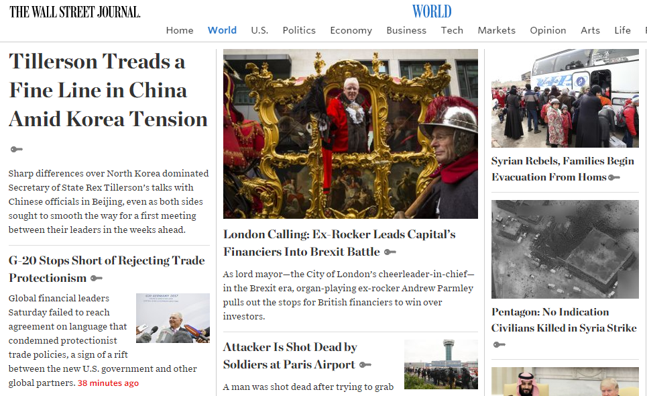
Task: Go to the Economy section
Action: (x=351, y=31)
